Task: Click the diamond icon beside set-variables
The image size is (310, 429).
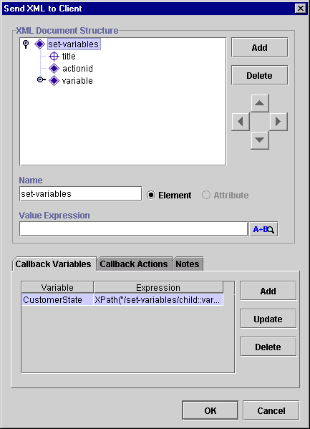Action: [x=39, y=44]
